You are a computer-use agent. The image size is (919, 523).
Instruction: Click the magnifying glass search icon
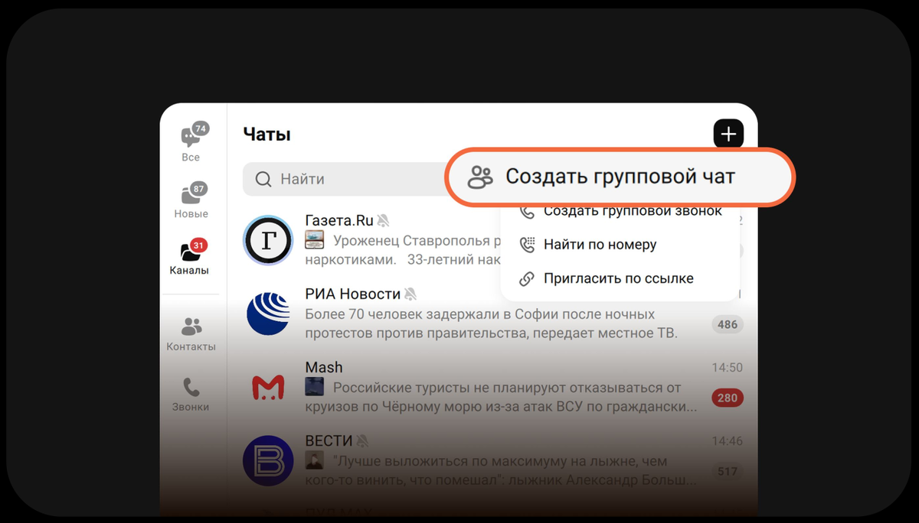pos(263,179)
